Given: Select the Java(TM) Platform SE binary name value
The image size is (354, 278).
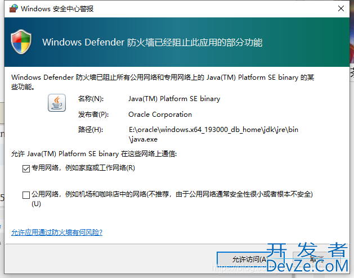Looking at the screenshot, I should coord(174,99).
